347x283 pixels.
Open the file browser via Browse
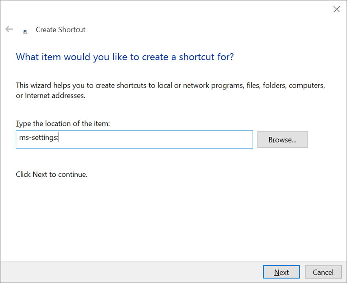pos(282,139)
